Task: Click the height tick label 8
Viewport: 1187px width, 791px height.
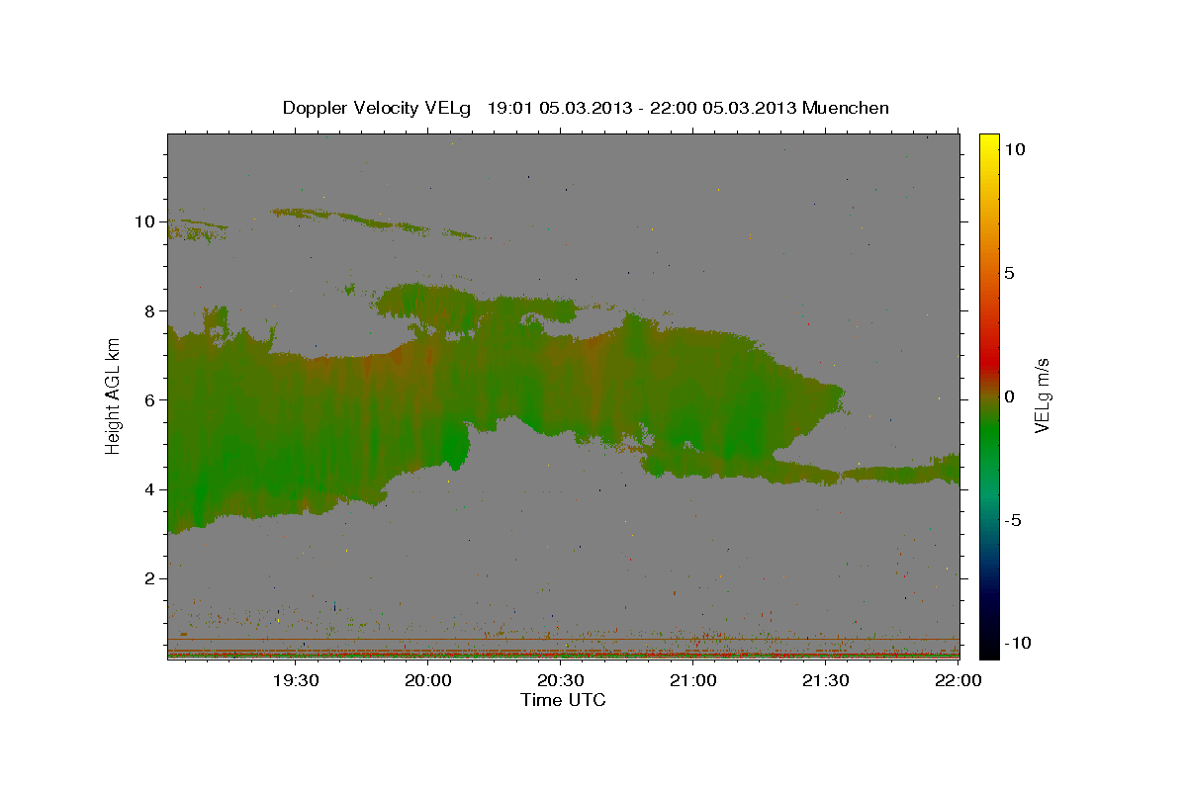Action: click(x=150, y=310)
